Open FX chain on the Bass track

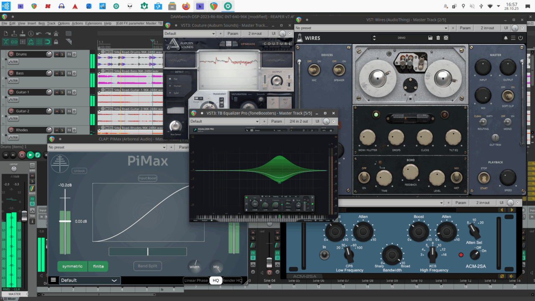(69, 73)
